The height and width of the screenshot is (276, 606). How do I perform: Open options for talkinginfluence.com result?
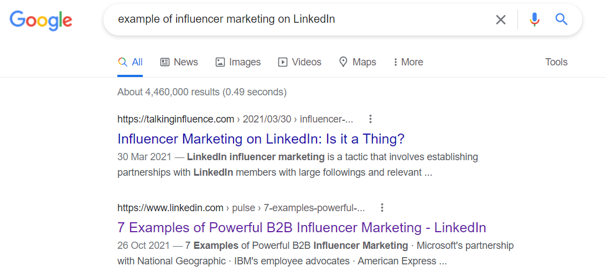coord(371,119)
